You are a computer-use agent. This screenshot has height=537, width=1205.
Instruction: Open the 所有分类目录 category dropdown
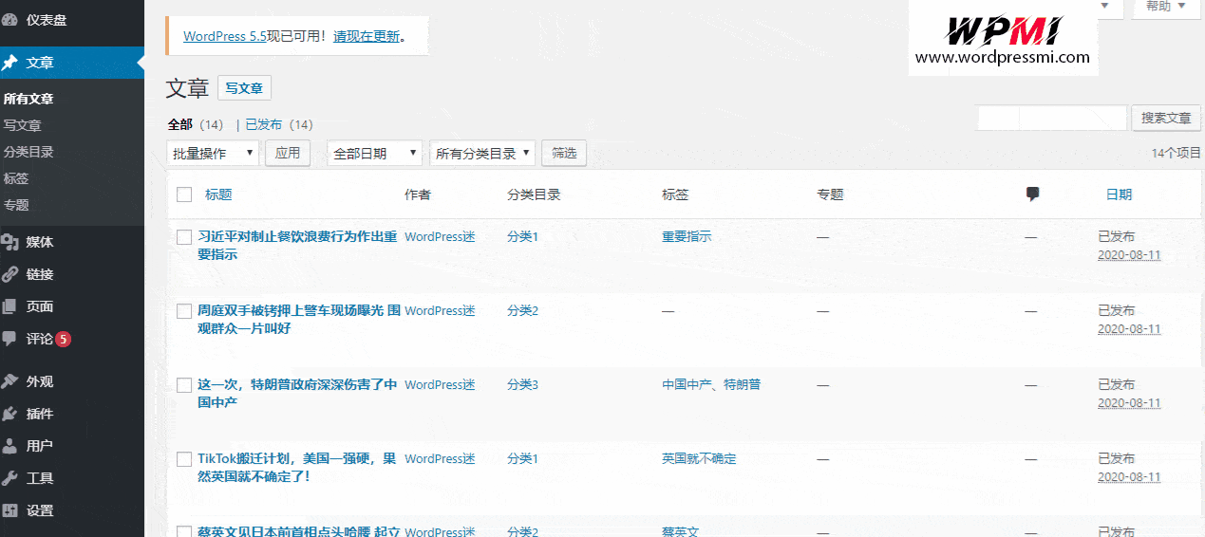pos(482,153)
